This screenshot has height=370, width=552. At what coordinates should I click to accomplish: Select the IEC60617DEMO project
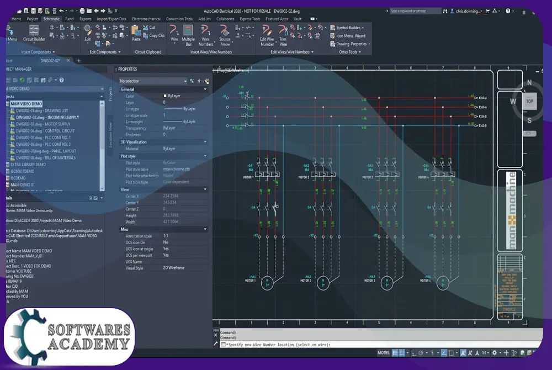23,171
